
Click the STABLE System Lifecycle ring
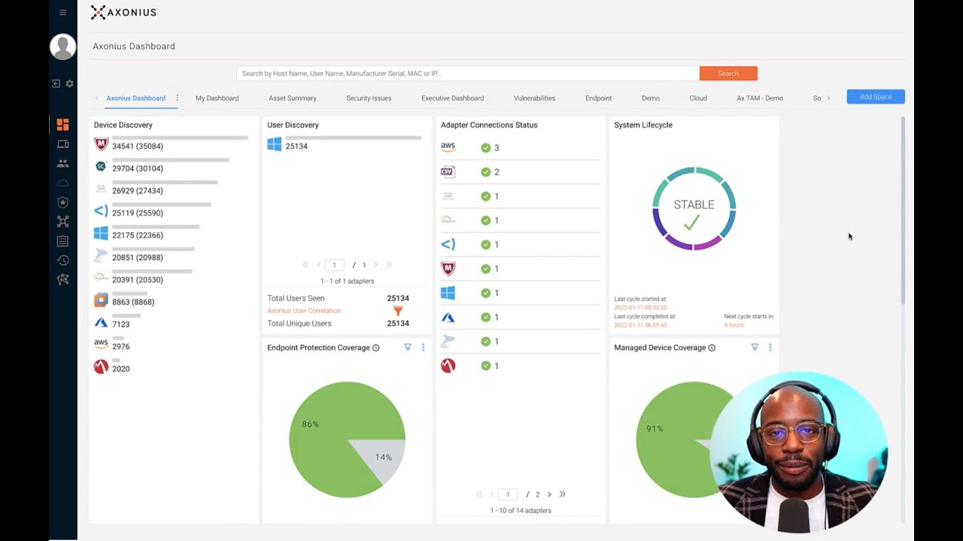click(x=694, y=208)
